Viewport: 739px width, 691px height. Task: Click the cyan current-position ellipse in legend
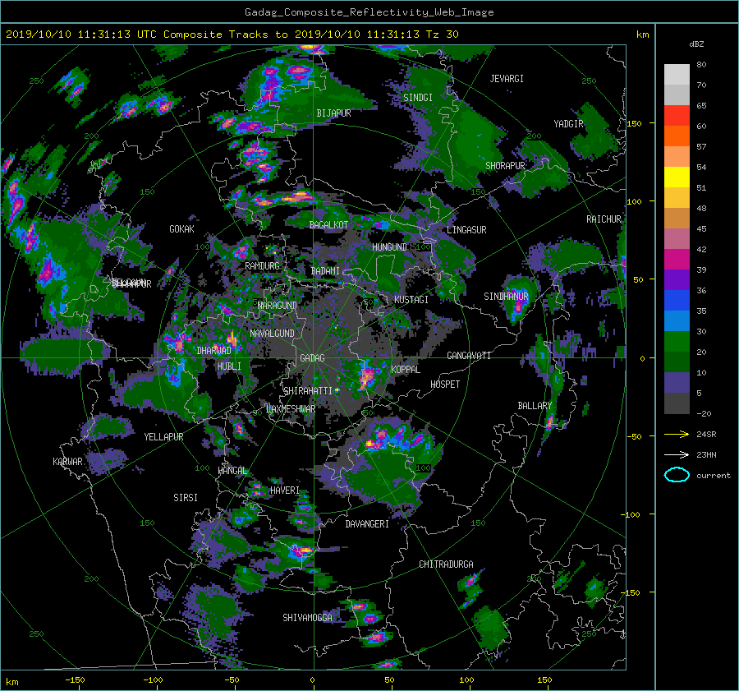coord(677,475)
